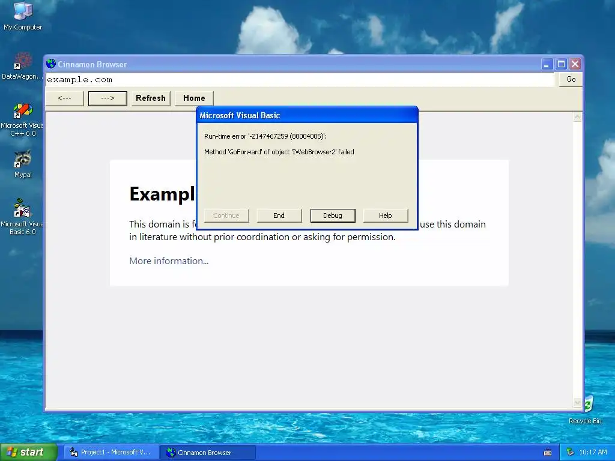This screenshot has width=615, height=461.
Task: Select Cinnamon Browser taskbar item
Action: (x=208, y=453)
